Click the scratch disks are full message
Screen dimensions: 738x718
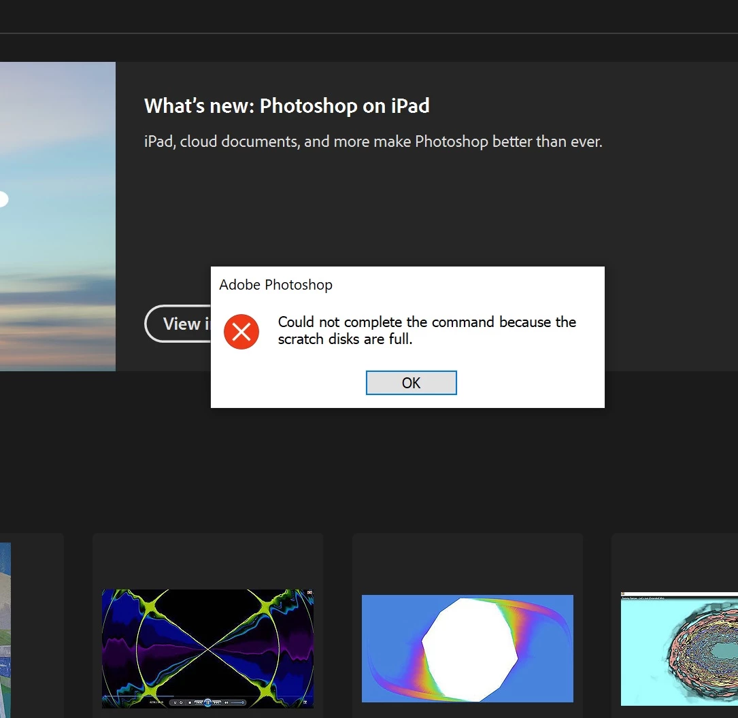pos(427,330)
